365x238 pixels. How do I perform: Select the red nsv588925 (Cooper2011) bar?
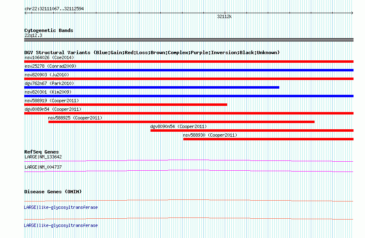pos(181,122)
